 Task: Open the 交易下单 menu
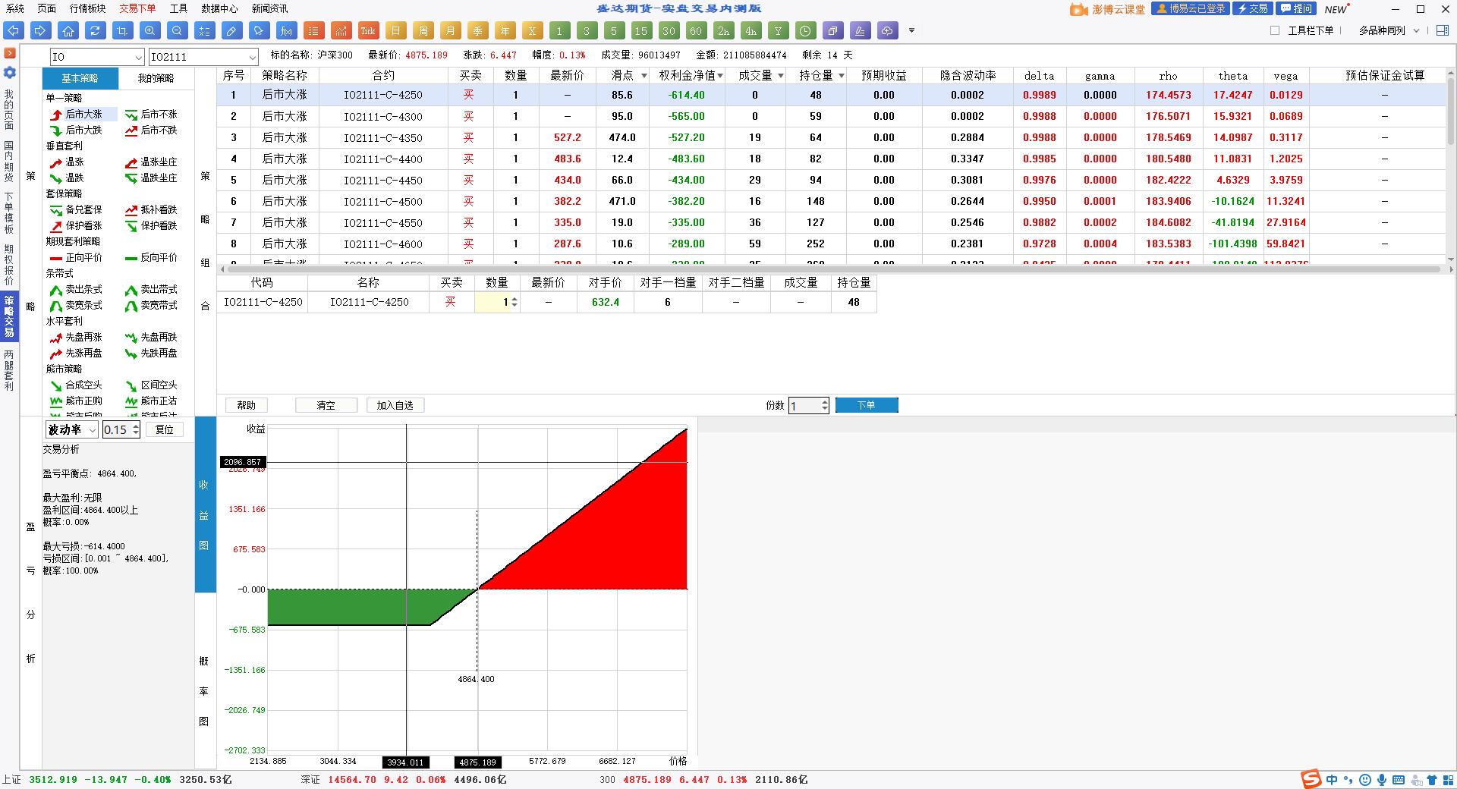click(x=137, y=8)
